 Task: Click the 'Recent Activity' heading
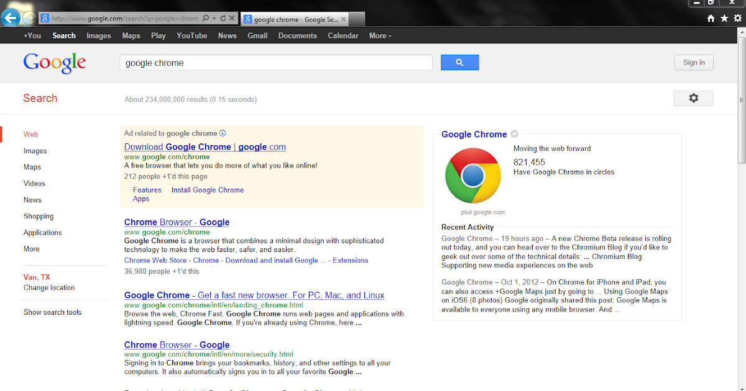pyautogui.click(x=467, y=227)
